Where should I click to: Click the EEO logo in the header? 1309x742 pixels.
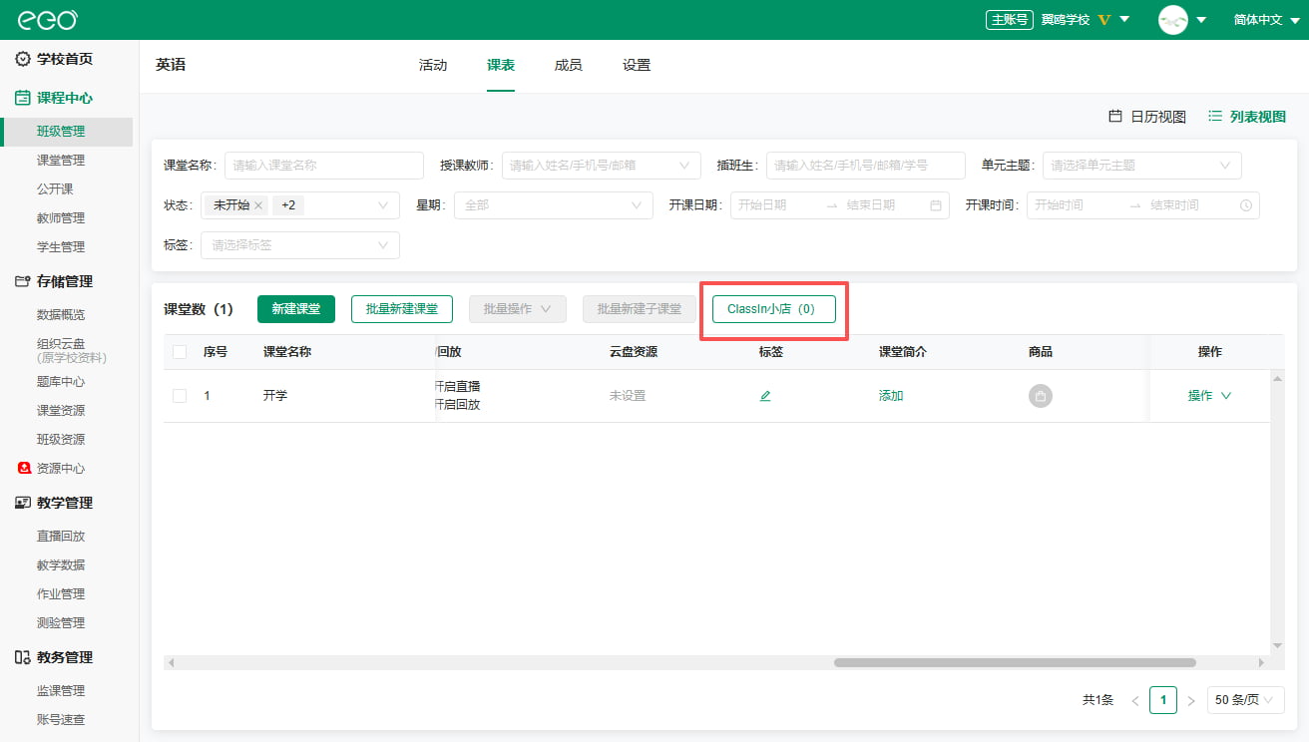(47, 20)
